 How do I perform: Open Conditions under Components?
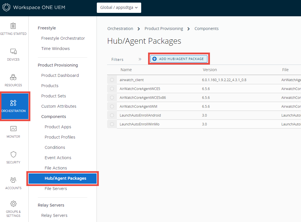click(x=55, y=147)
